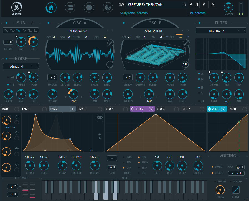Open the Sellfy.com/Thenatan link

tap(134, 13)
